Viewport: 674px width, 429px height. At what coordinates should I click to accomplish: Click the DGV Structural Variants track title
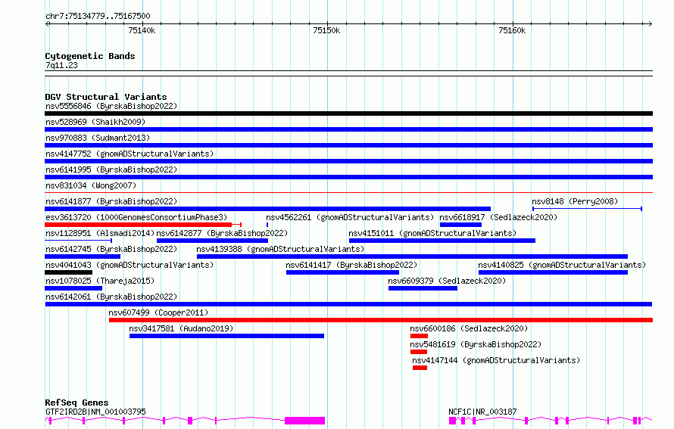106,97
